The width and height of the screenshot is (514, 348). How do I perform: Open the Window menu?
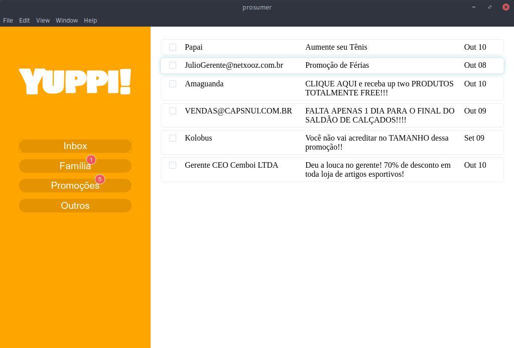[67, 20]
